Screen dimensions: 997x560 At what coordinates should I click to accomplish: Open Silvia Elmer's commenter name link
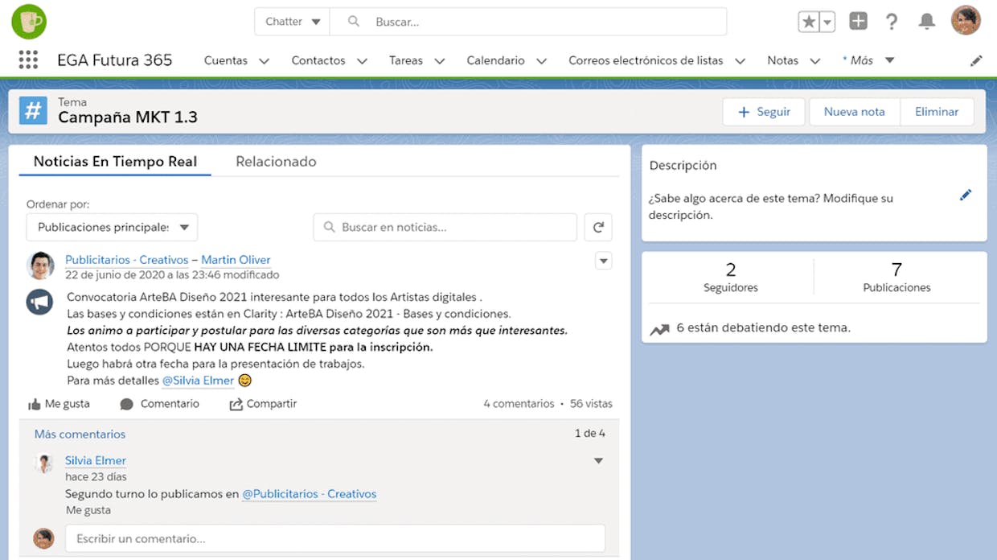(x=96, y=461)
